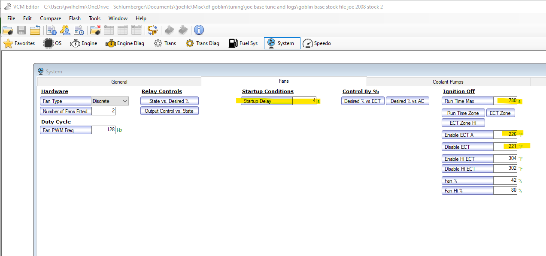Click the Startup Delay label
Viewport: 546px width, 256px height.
coord(267,101)
